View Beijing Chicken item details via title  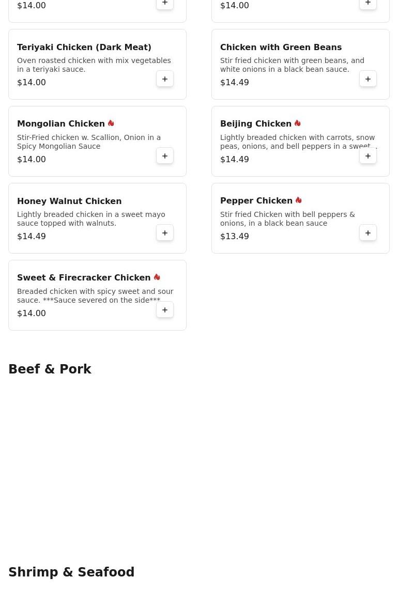pos(256,124)
